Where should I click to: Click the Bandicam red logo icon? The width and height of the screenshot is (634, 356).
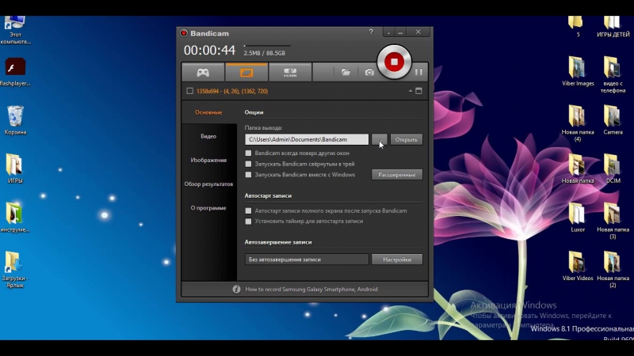point(184,33)
